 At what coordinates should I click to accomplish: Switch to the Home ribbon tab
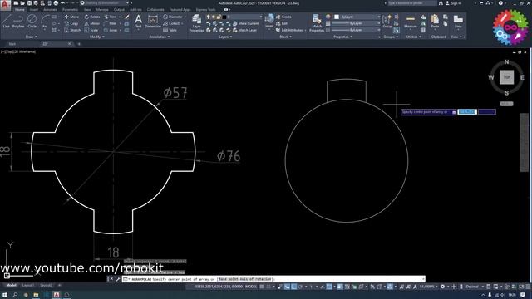point(20,9)
